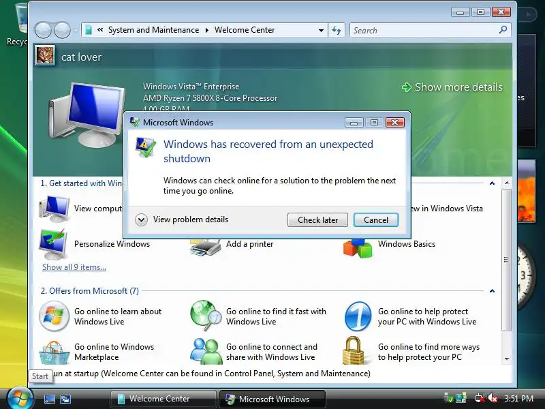The width and height of the screenshot is (545, 409).
Task: Click System and Maintenance breadcrumb
Action: pyautogui.click(x=154, y=30)
